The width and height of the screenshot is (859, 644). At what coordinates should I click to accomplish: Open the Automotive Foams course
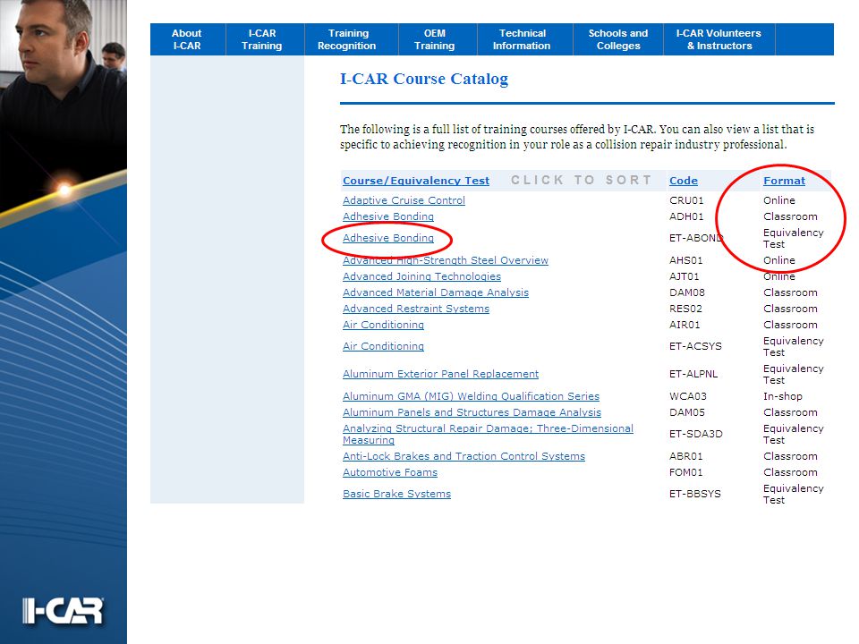(390, 472)
